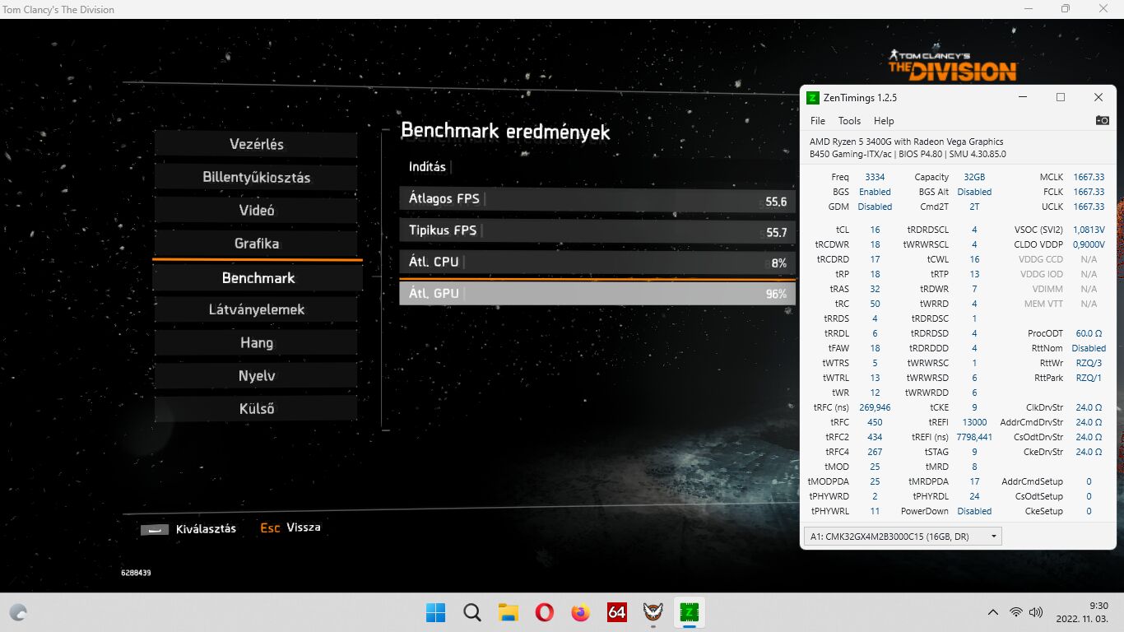Click ProcODT value 60.0 Ω

pos(1089,333)
